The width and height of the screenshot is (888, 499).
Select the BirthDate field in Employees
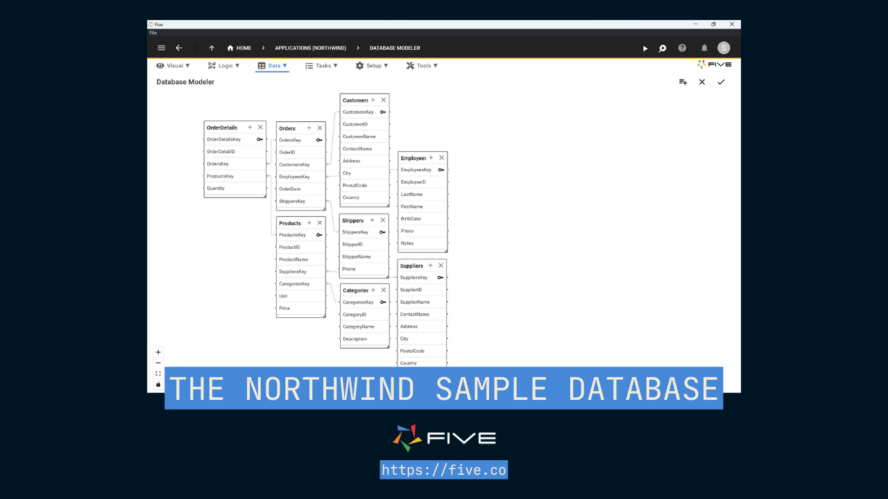422,219
